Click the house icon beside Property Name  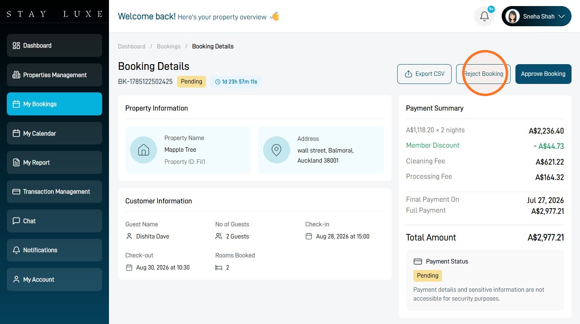pos(143,150)
